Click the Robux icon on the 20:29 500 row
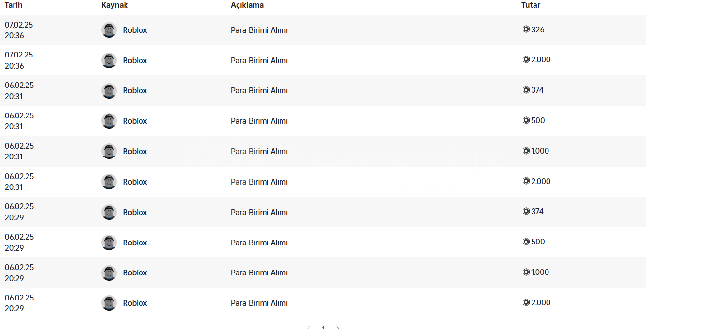Image resolution: width=702 pixels, height=329 pixels. [526, 242]
